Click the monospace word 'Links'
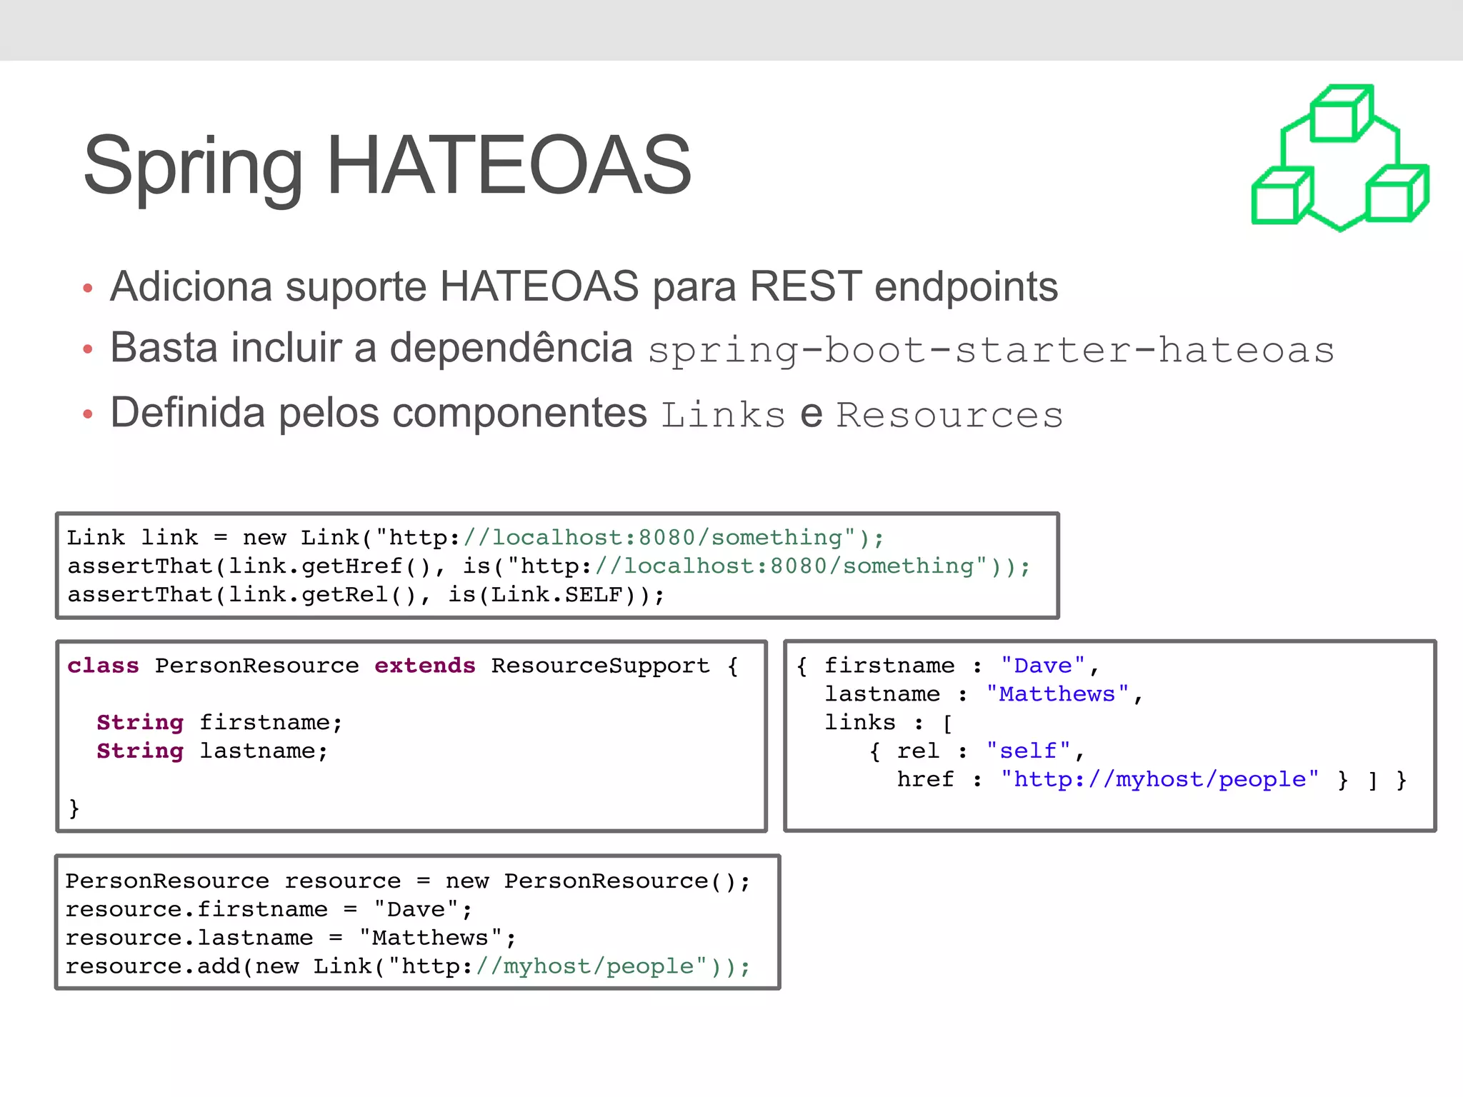The height and width of the screenshot is (1097, 1463). [x=723, y=415]
